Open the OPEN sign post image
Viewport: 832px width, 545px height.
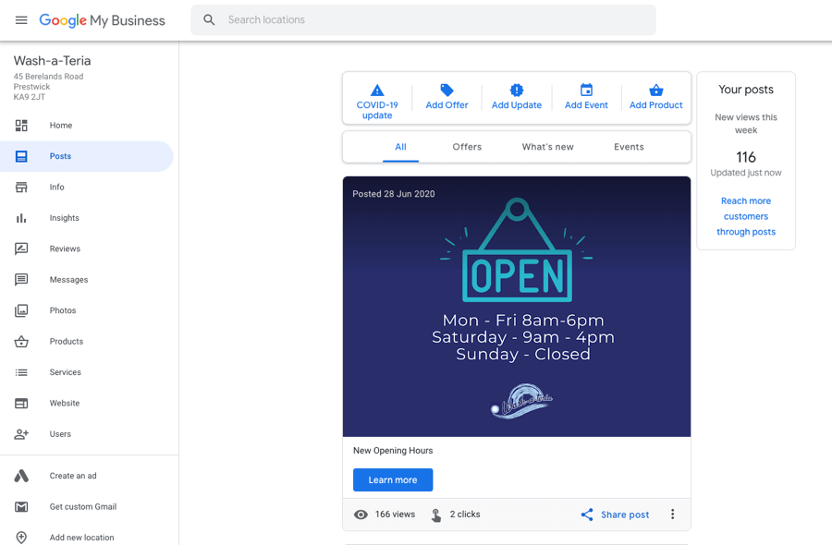tap(517, 306)
